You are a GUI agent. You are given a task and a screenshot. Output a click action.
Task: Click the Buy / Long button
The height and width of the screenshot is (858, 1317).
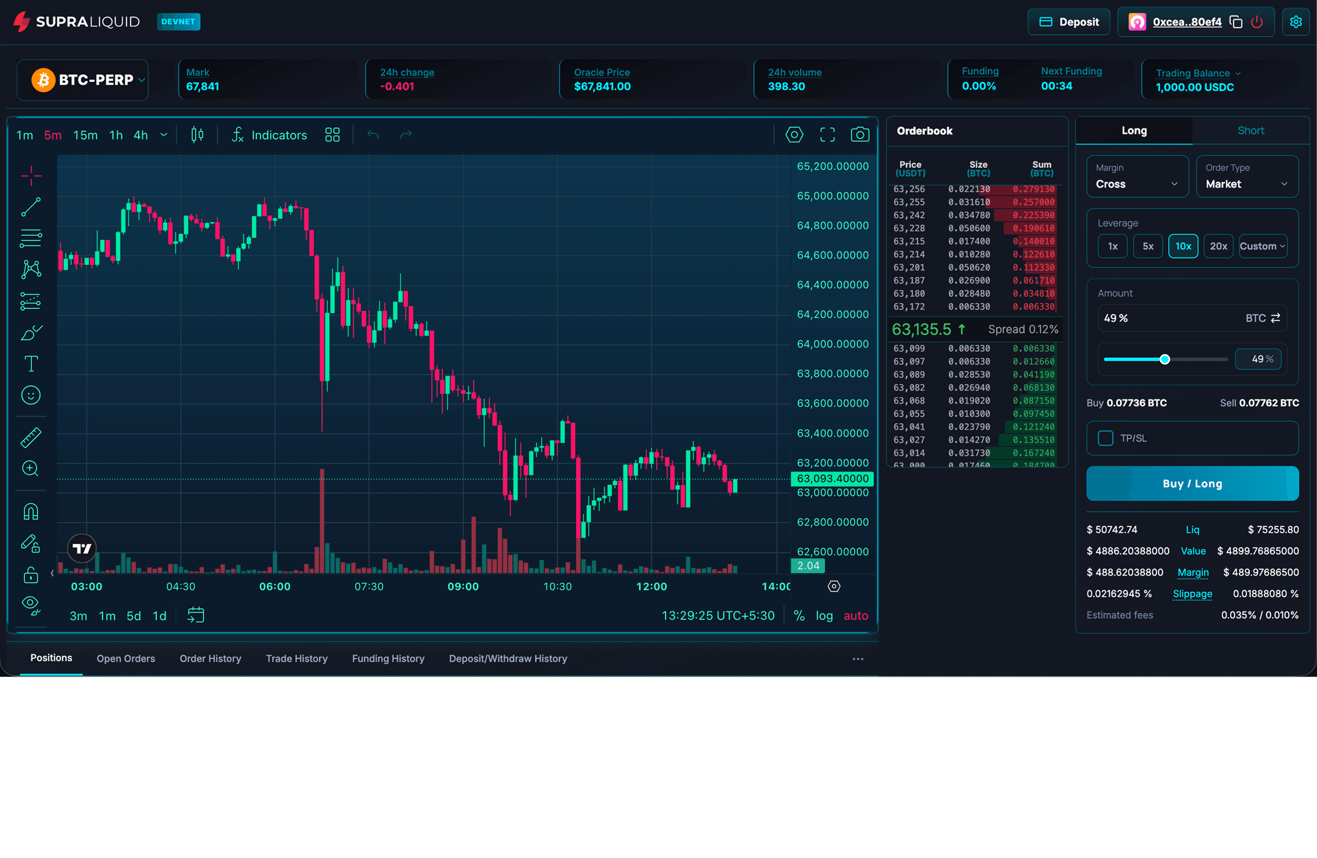tap(1192, 483)
